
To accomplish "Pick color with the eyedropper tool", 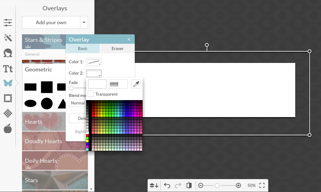I will click(x=136, y=84).
